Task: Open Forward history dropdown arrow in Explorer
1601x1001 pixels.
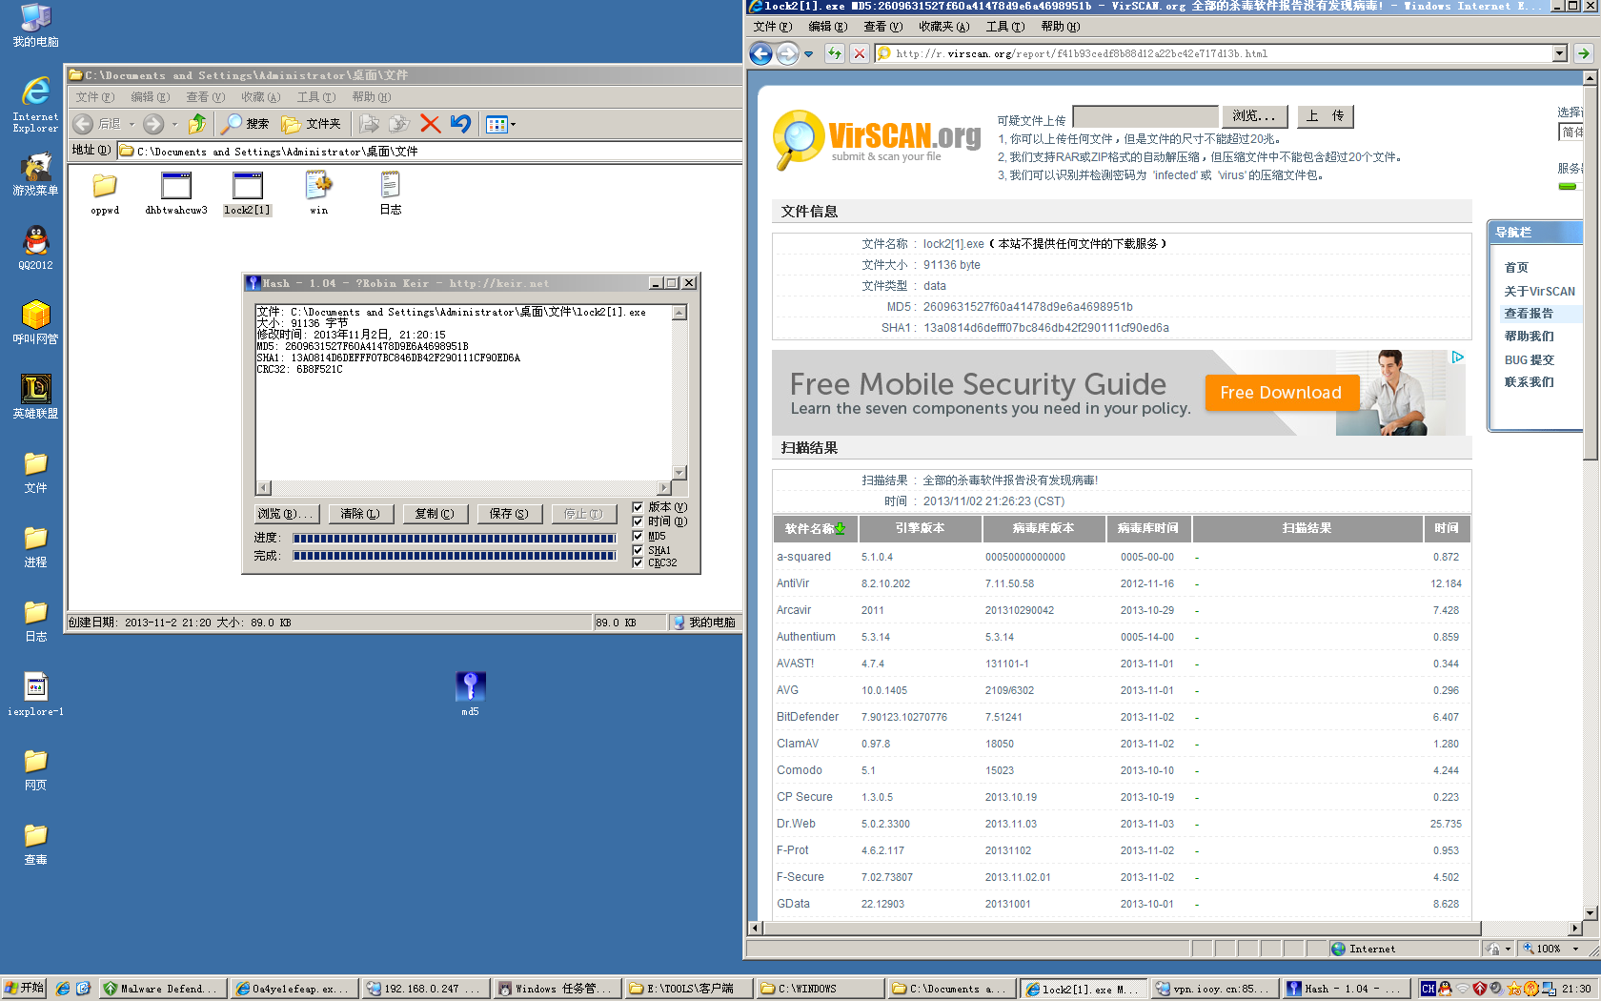Action: [x=174, y=124]
